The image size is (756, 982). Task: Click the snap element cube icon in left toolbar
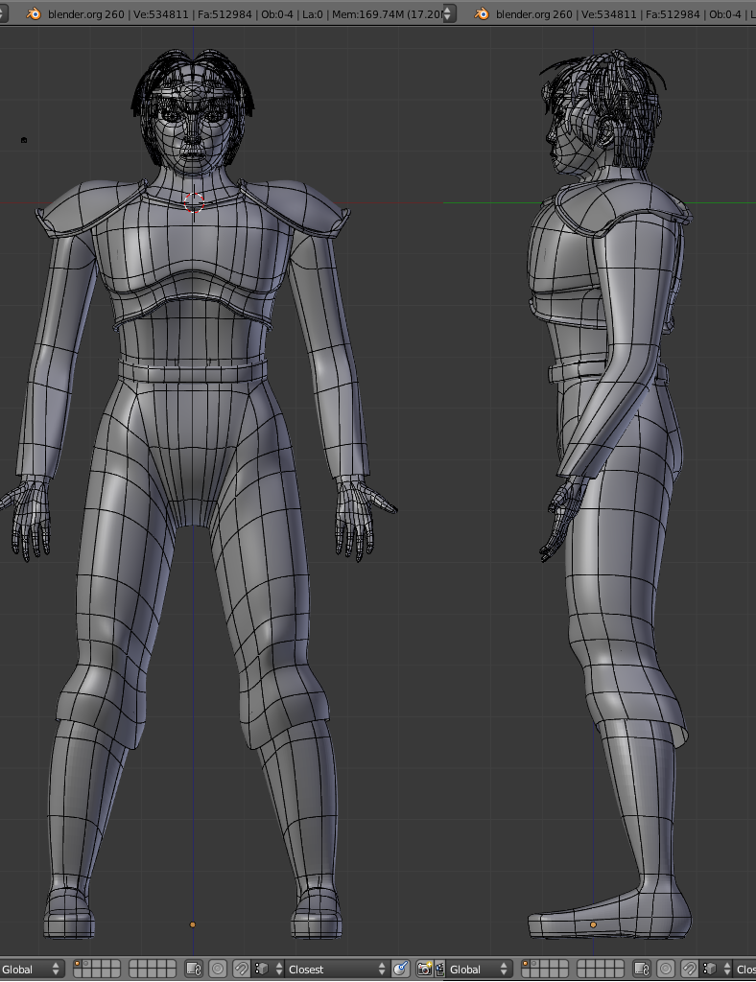[x=262, y=970]
